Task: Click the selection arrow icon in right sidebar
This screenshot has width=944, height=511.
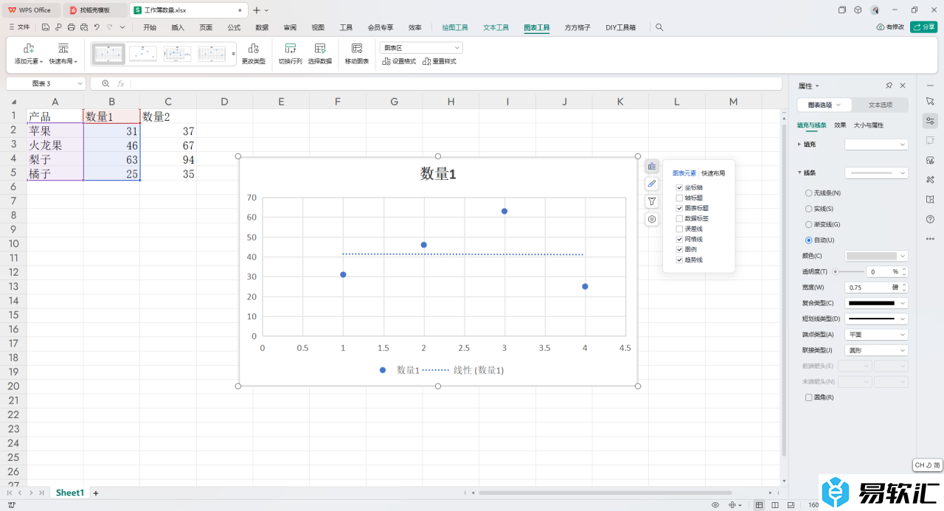Action: [x=930, y=101]
